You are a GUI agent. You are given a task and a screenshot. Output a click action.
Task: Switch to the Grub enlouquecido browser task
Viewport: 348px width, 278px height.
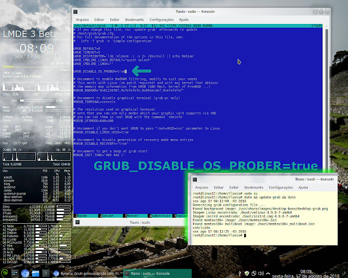pos(87,273)
